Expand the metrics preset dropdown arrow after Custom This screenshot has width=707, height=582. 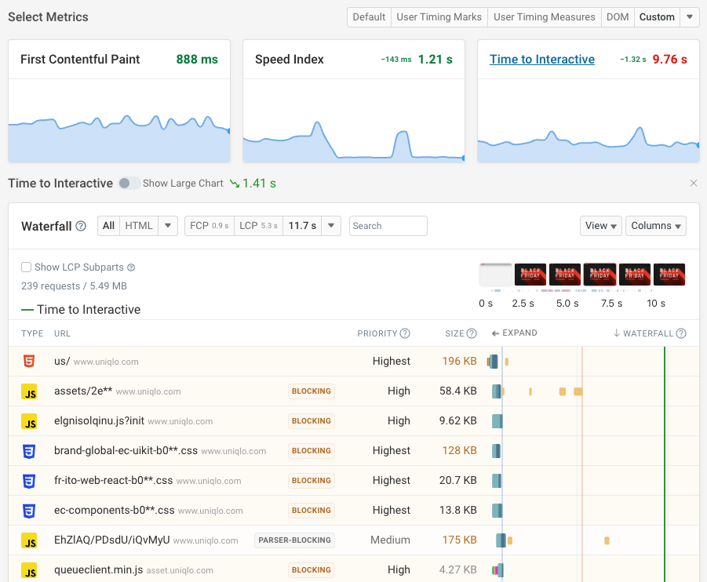pyautogui.click(x=690, y=17)
